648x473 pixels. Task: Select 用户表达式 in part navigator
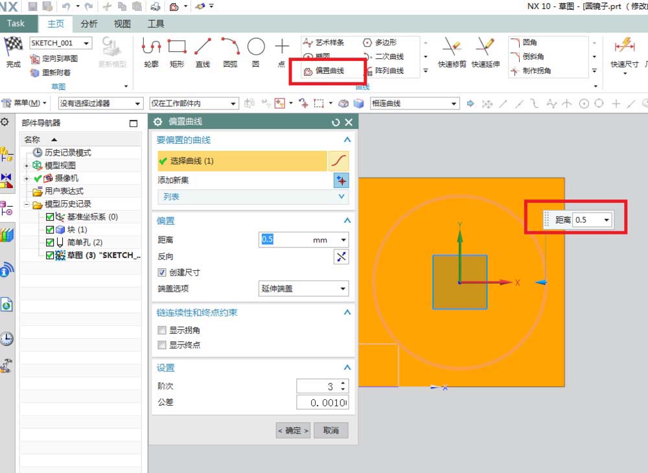[x=64, y=191]
